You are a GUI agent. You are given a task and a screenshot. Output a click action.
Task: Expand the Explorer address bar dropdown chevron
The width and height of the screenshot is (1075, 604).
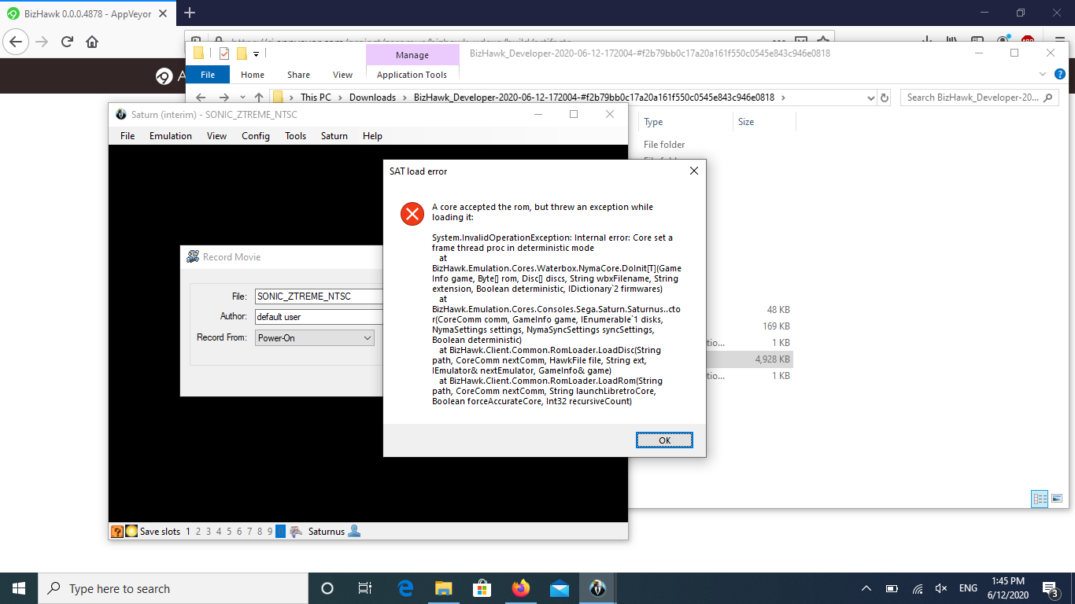click(x=870, y=97)
